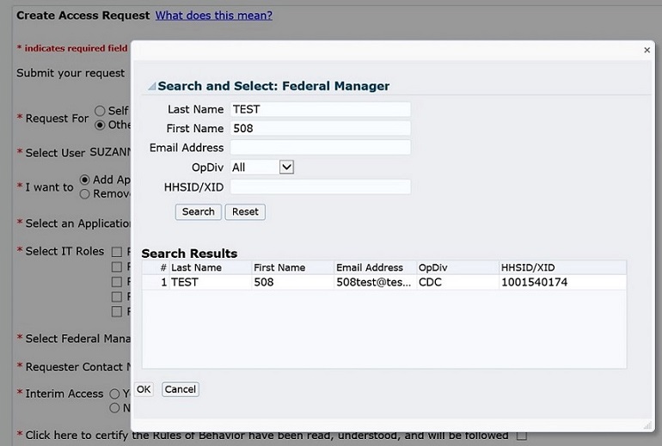This screenshot has height=446, width=662.
Task: Collapse the Search and Select section triangle
Action: 151,87
